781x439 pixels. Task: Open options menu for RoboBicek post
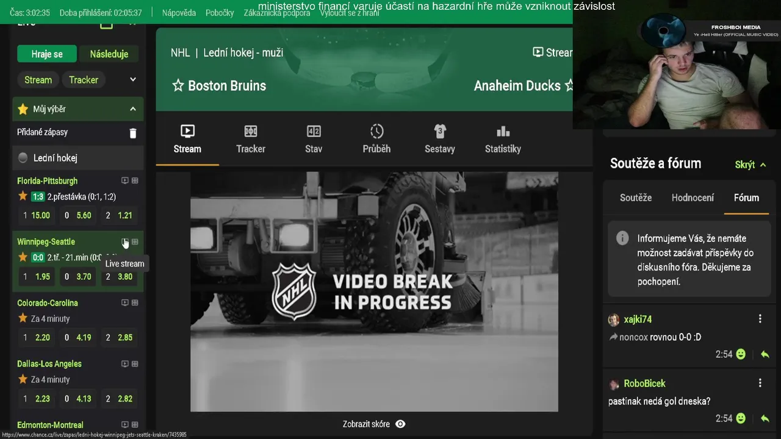click(x=760, y=383)
